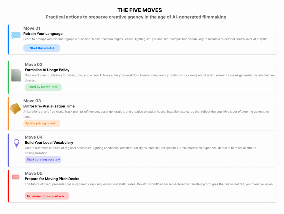284x214 pixels.
Task: Click the blue speech bubble icon on Move 01
Action: 16,35
